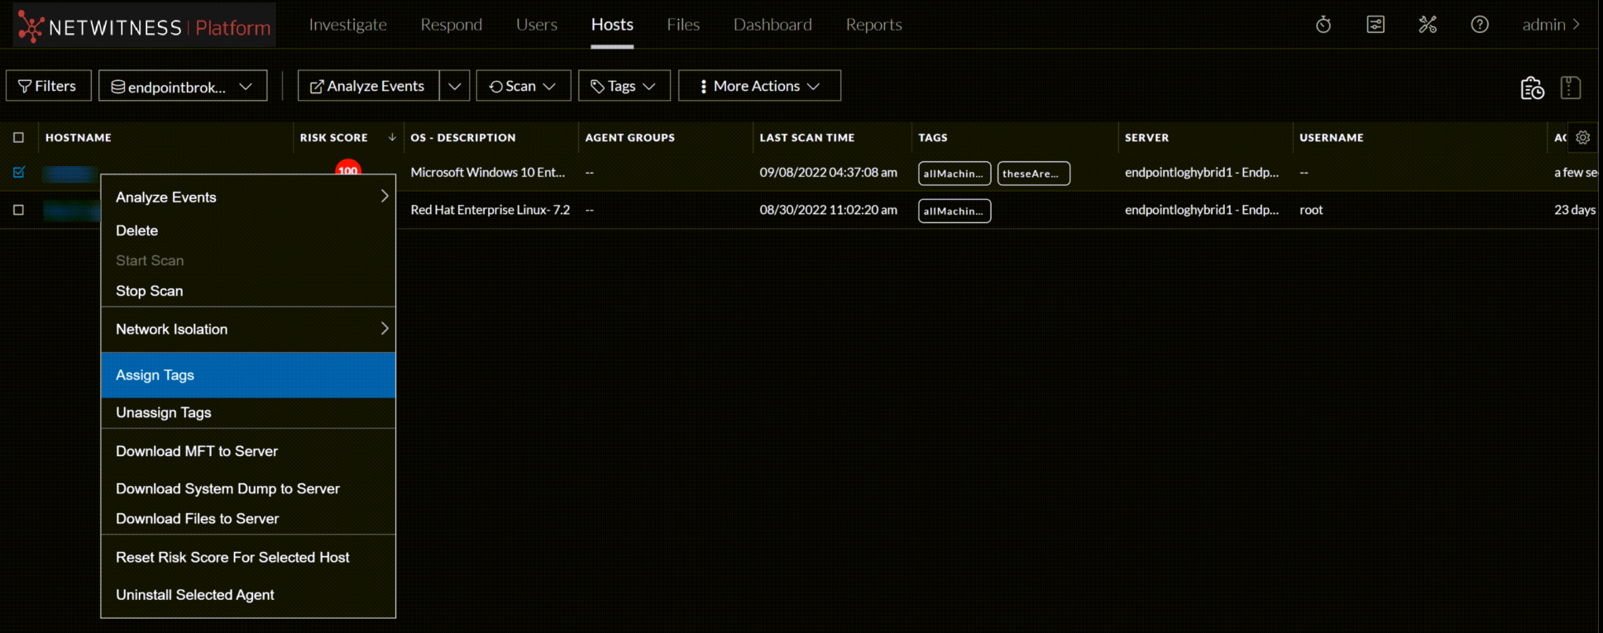Click scan time 09/08/2022 04:37:08 am
The image size is (1603, 633).
(x=829, y=172)
